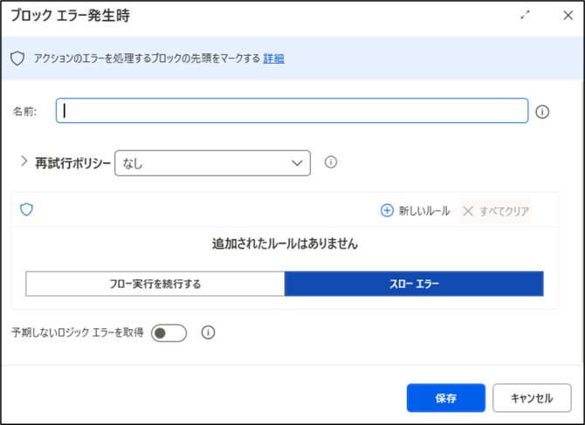Click the down arrow of the なし combo box
The width and height of the screenshot is (585, 425).
(x=297, y=163)
